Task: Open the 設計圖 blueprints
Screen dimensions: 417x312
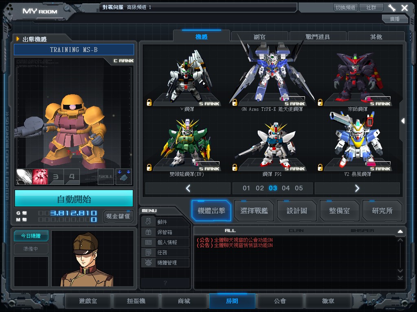Action: (x=297, y=211)
